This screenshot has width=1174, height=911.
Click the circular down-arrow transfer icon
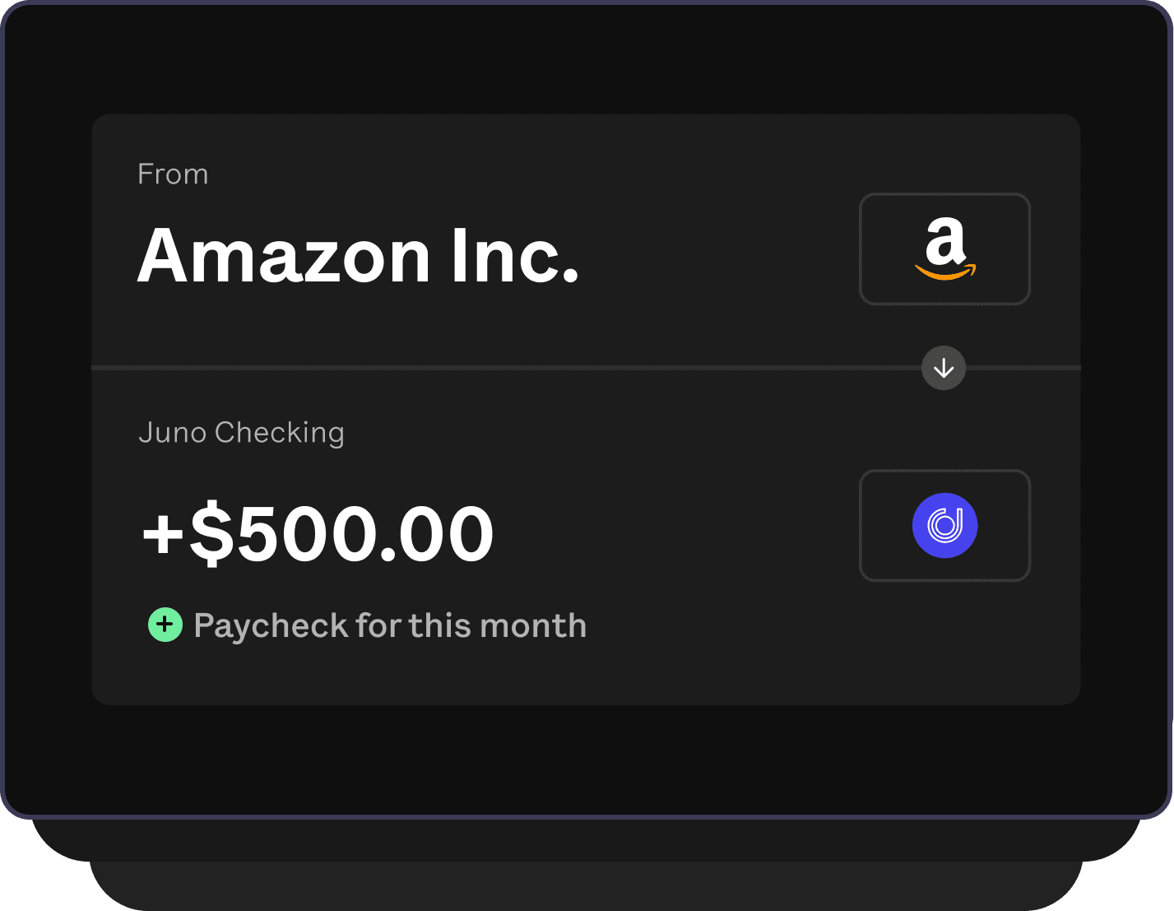[944, 368]
